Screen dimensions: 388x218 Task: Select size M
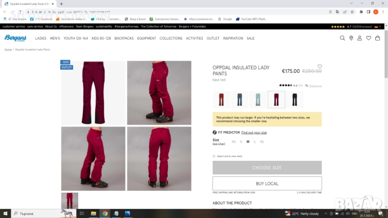click(248, 142)
